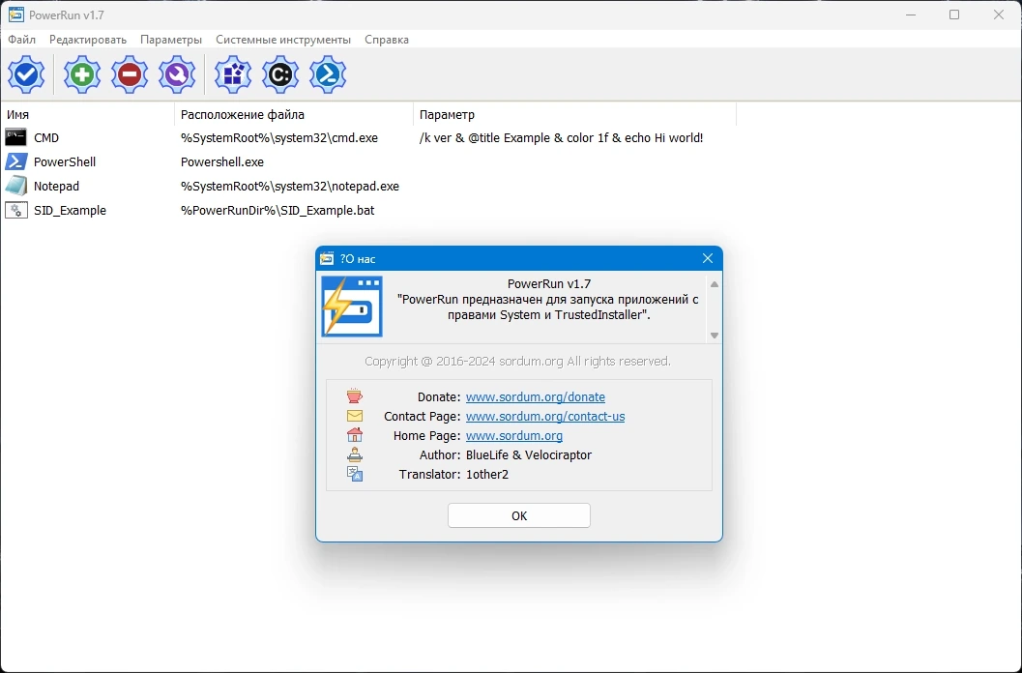Click the purple wrench edit entry icon
1022x673 pixels.
[x=177, y=74]
